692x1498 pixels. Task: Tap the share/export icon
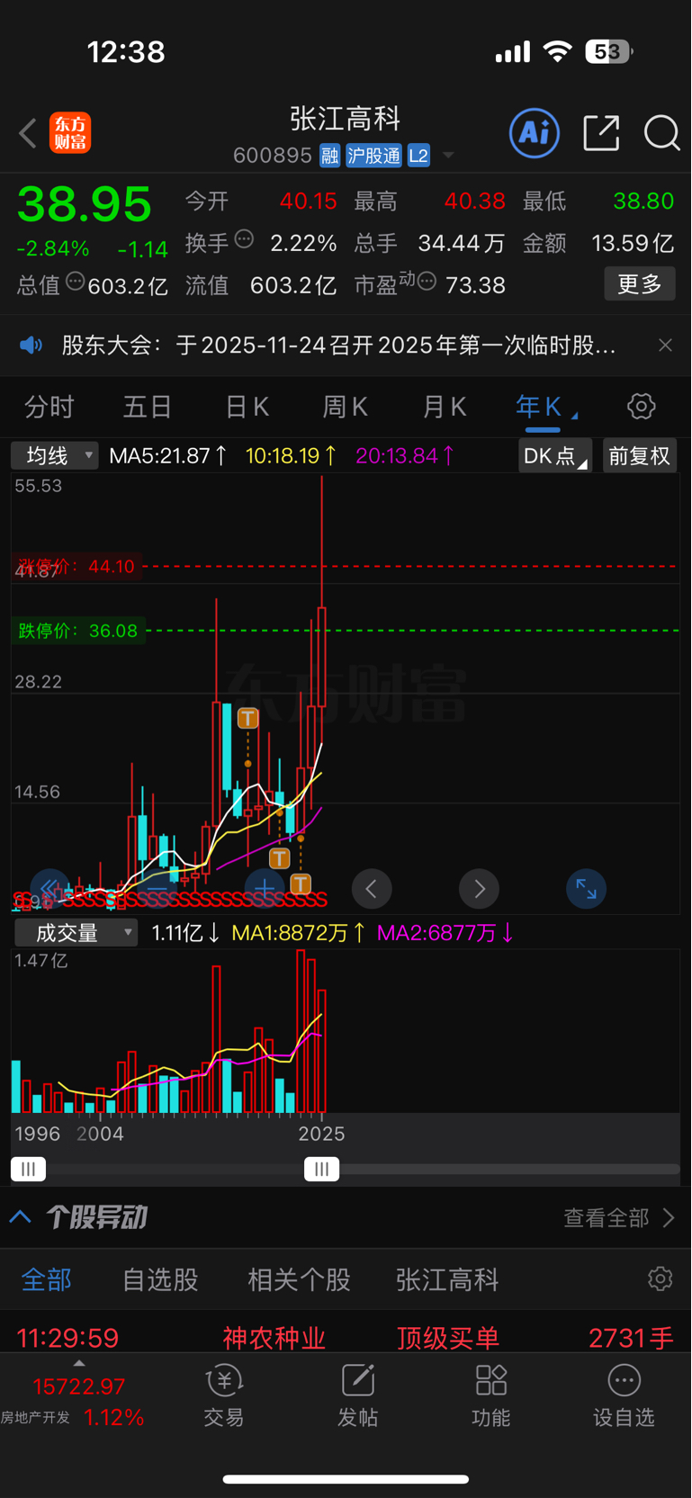pyautogui.click(x=601, y=133)
